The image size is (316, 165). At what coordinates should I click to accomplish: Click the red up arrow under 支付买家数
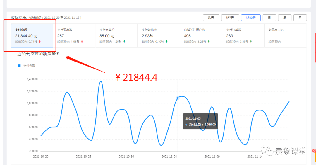(x=82, y=42)
